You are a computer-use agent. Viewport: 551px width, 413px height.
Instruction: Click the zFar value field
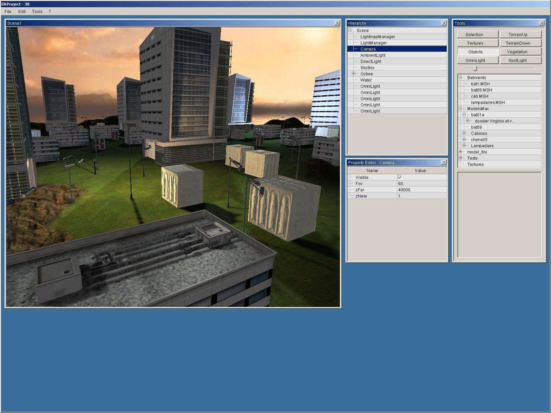tap(422, 190)
